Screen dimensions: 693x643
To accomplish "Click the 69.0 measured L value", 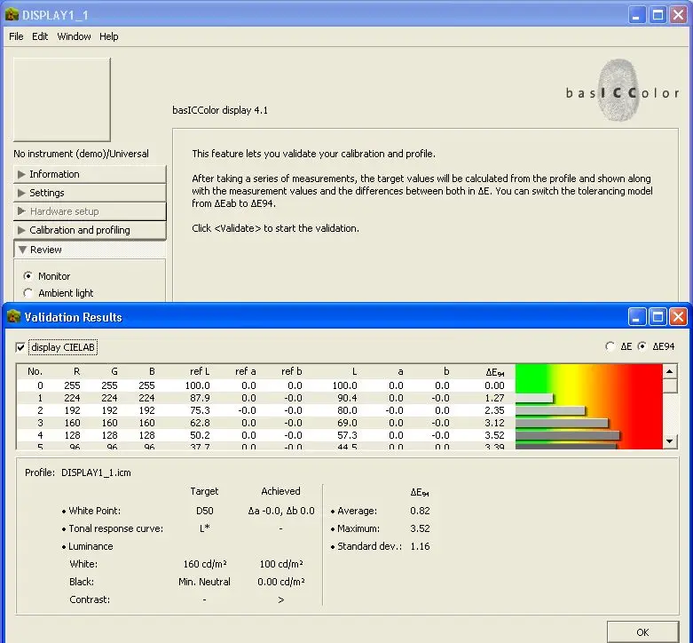I will click(x=347, y=423).
